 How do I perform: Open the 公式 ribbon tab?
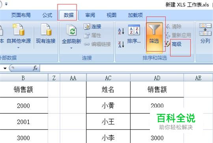point(47,15)
